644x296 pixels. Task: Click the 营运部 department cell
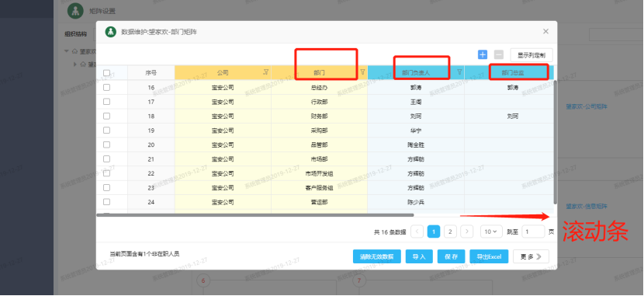tap(320, 202)
